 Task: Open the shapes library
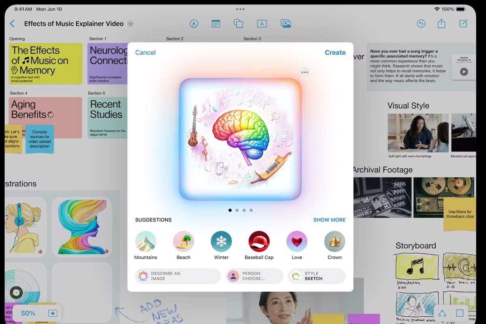pyautogui.click(x=238, y=23)
